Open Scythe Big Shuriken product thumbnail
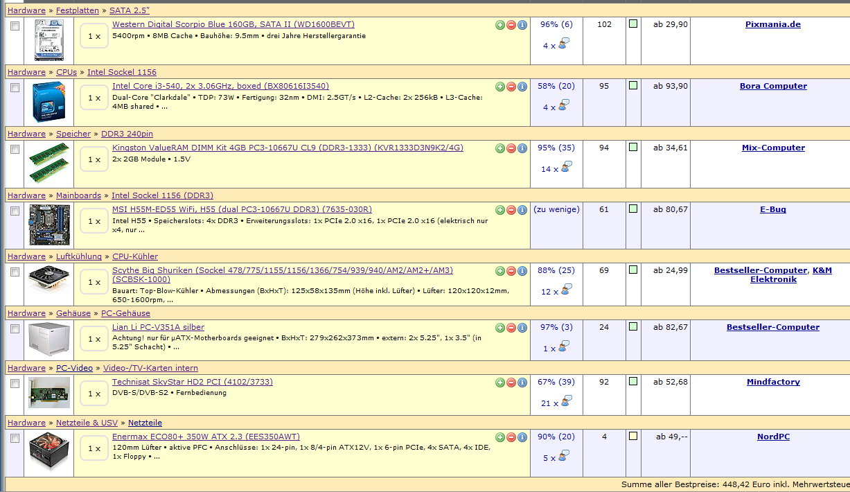 point(48,281)
